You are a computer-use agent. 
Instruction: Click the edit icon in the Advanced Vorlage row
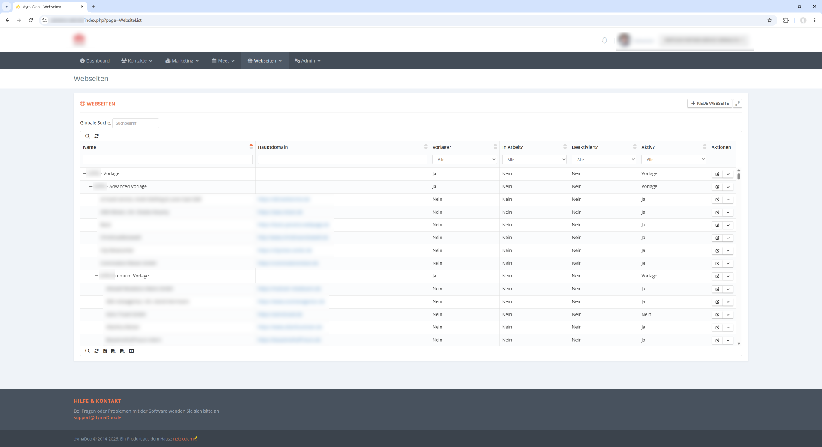click(718, 187)
